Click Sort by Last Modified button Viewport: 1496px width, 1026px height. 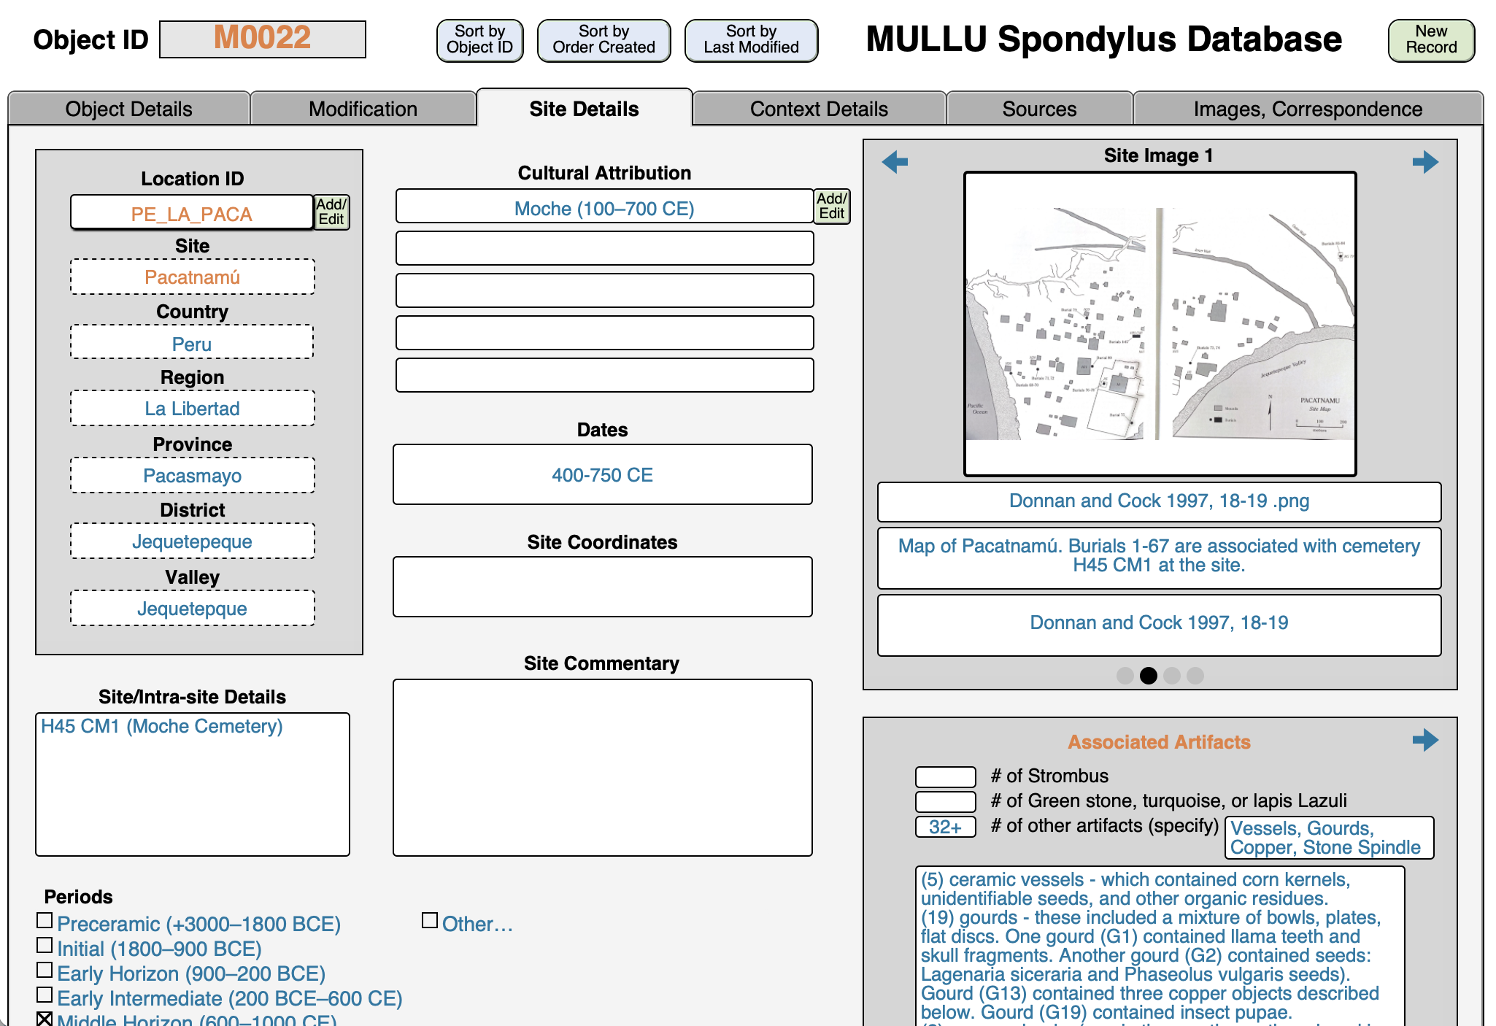tap(751, 40)
